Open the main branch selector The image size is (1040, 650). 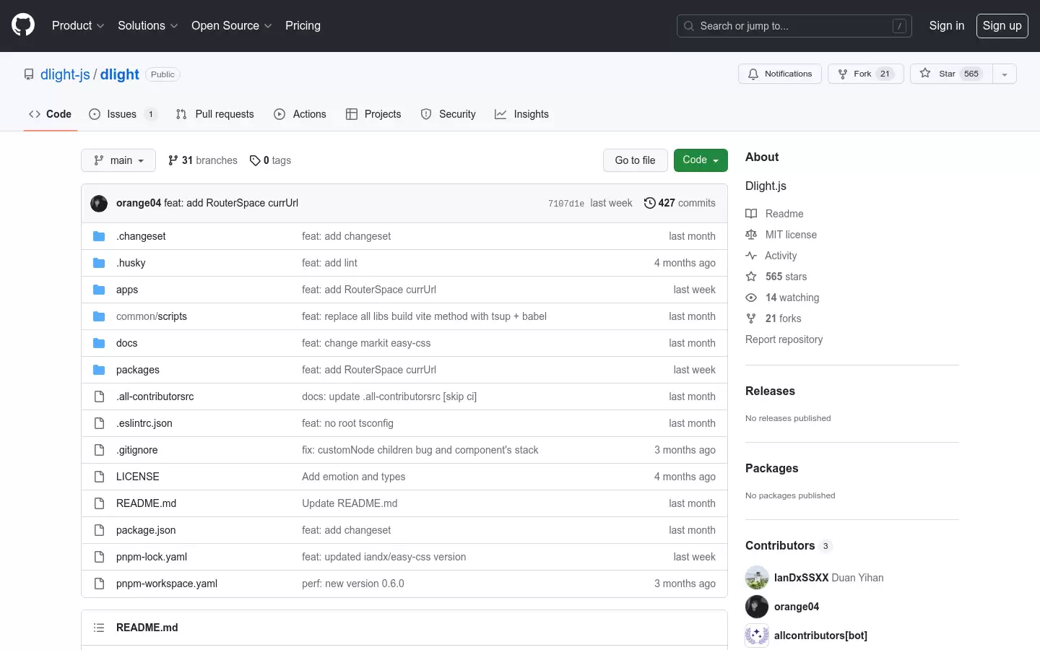118,160
